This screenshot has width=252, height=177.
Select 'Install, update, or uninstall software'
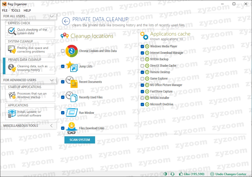pyautogui.click(x=29, y=114)
